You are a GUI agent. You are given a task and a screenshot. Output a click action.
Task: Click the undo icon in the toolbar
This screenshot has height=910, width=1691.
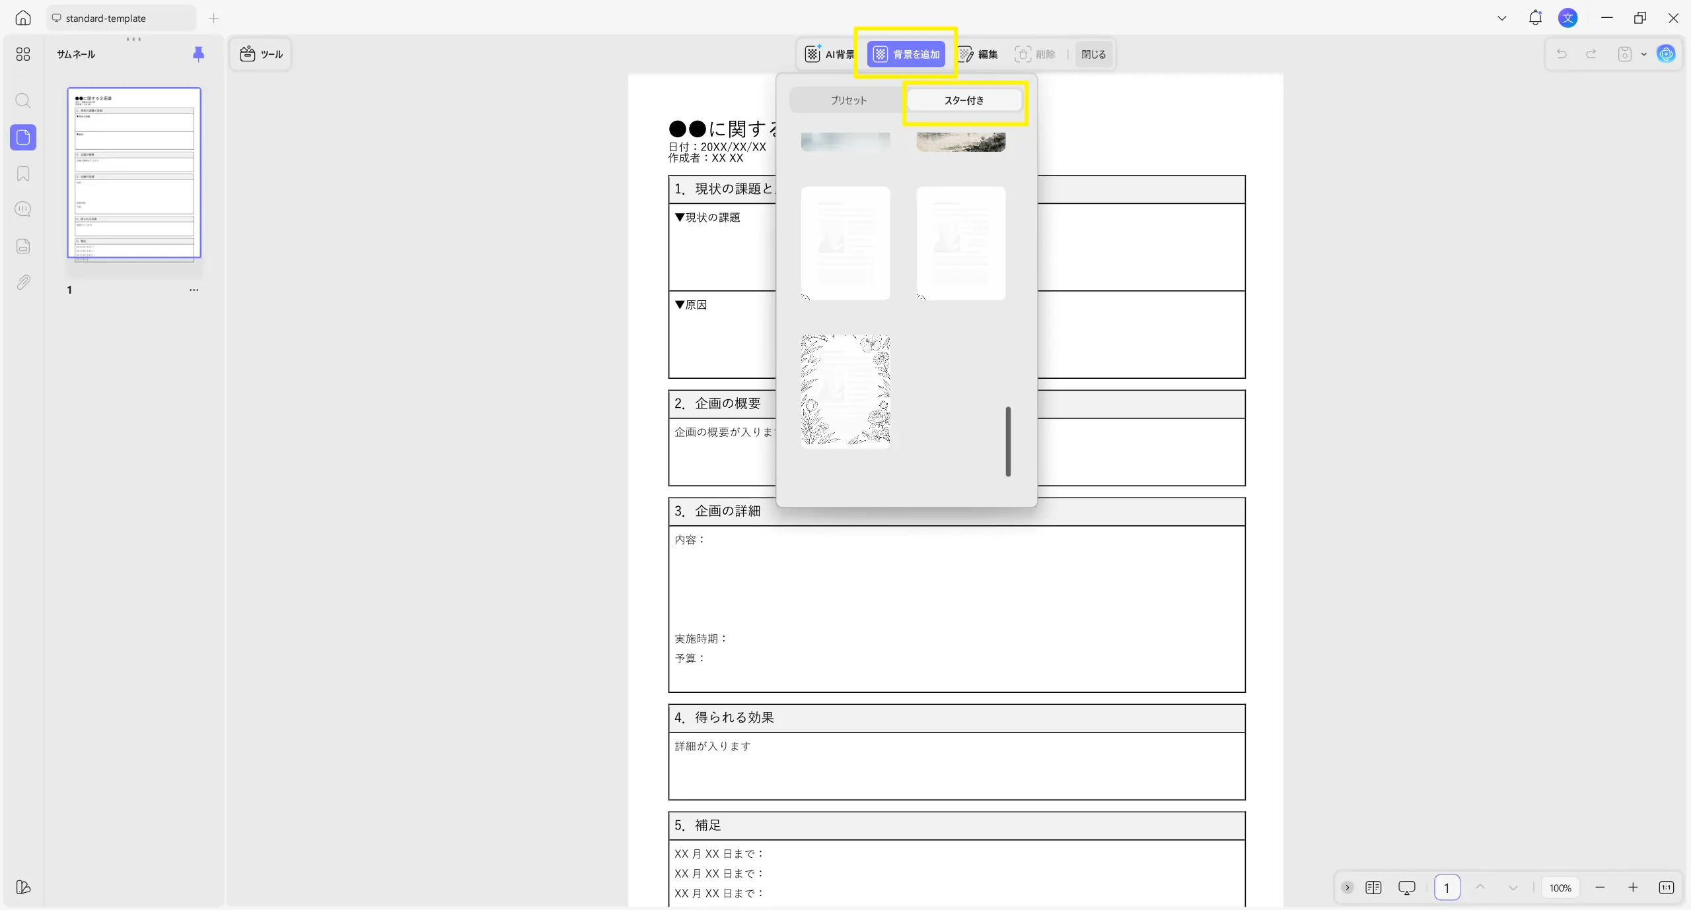pos(1561,54)
